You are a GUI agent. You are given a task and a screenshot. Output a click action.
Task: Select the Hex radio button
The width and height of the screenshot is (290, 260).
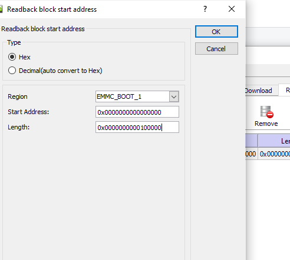pyautogui.click(x=12, y=57)
